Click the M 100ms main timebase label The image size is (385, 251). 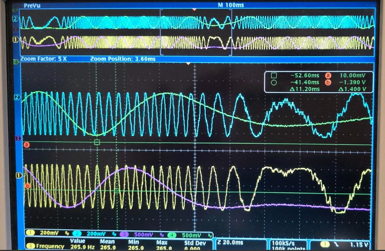[x=231, y=5]
